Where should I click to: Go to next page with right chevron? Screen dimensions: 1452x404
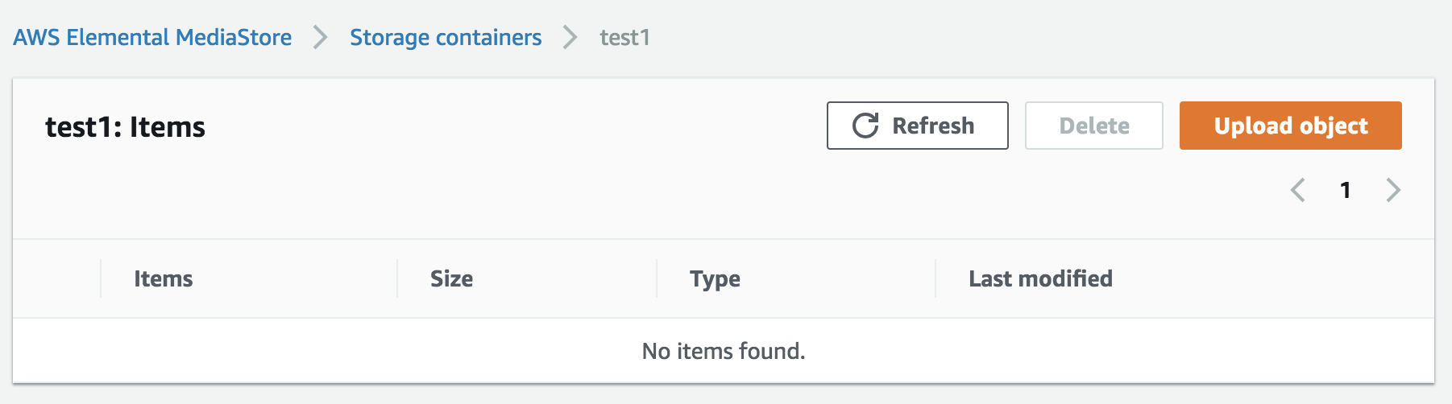click(x=1393, y=190)
